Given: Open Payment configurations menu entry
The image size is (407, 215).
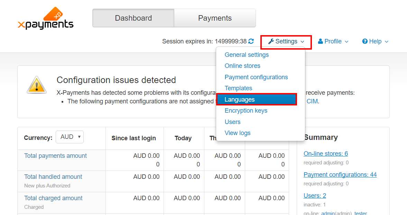Looking at the screenshot, I should 256,77.
